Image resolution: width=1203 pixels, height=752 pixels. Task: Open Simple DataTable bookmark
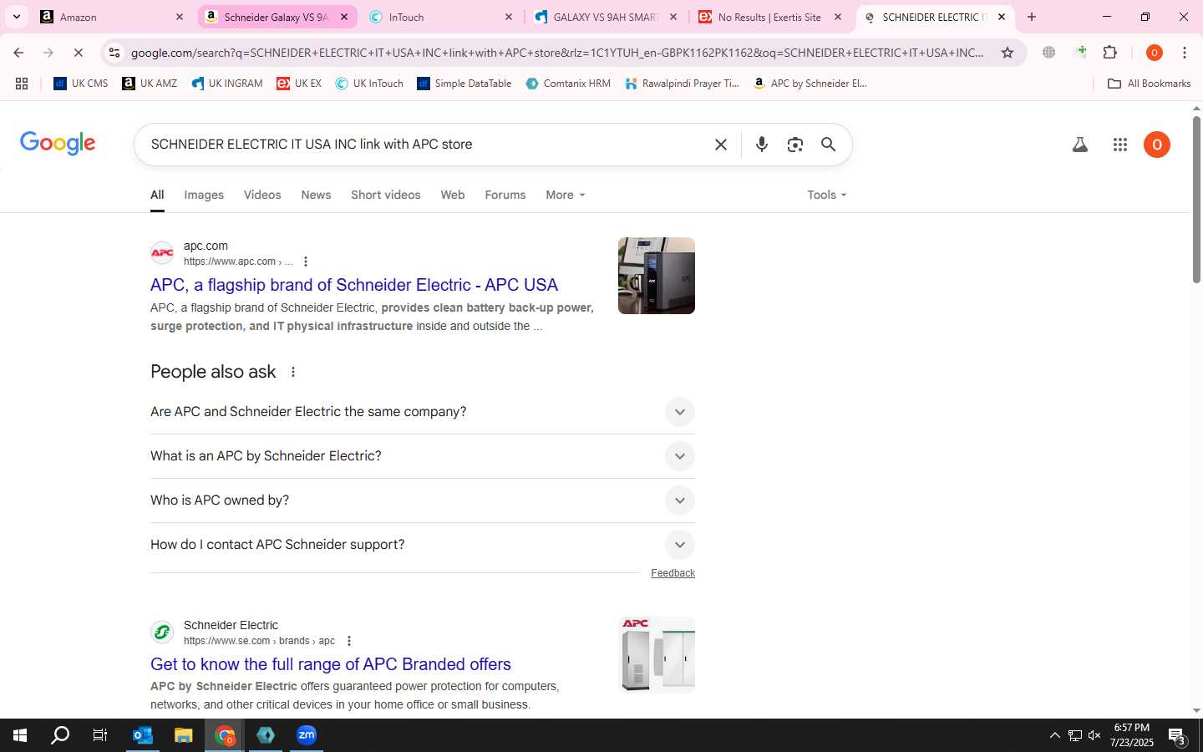[x=464, y=84]
